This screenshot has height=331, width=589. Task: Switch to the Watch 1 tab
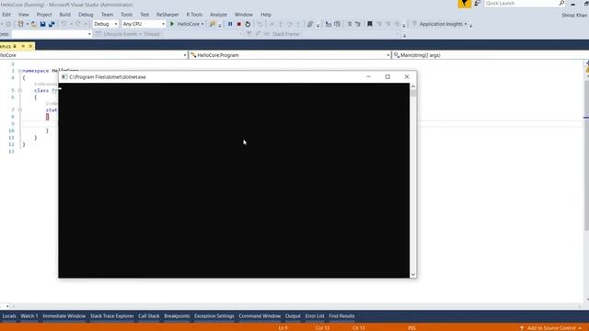point(29,316)
